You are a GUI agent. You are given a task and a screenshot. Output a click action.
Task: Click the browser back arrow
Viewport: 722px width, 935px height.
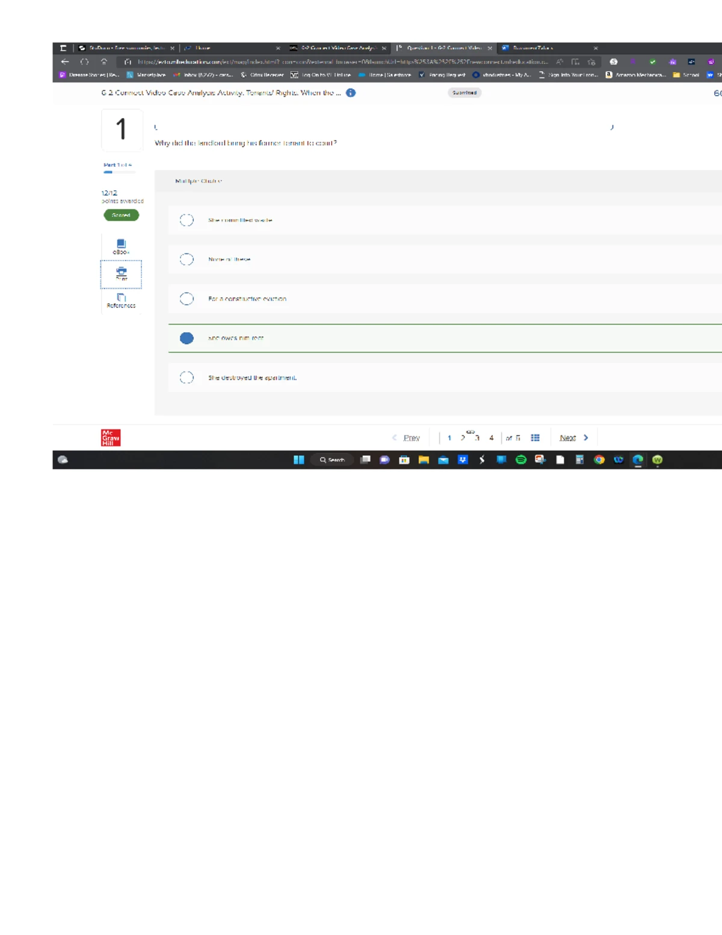pyautogui.click(x=65, y=61)
